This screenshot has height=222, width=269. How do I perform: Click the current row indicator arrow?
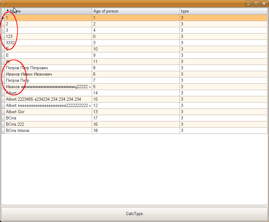coord(3,18)
